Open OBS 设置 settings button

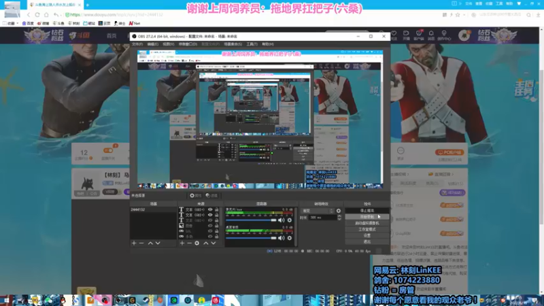coord(367,235)
